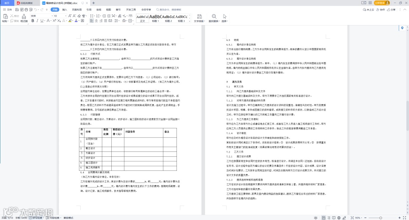Activate the Format Painter (格式刷)
Image resolution: width=409 pixels, height=220 pixels.
point(24,18)
